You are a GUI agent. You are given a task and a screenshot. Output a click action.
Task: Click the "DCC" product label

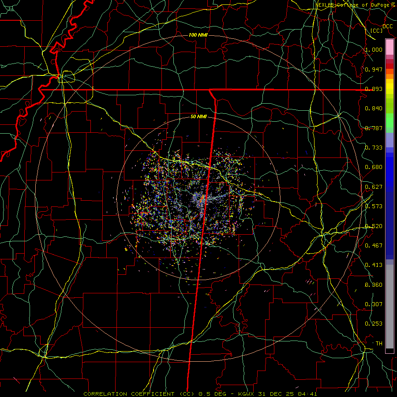point(387,26)
